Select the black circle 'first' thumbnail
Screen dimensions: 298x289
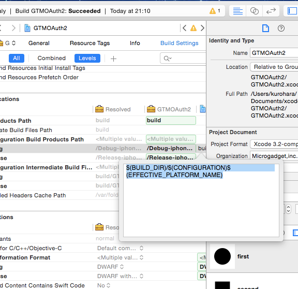tap(222, 256)
